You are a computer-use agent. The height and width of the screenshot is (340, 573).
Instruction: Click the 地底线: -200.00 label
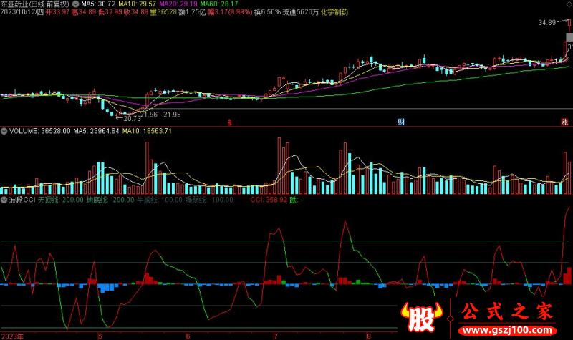pyautogui.click(x=110, y=200)
